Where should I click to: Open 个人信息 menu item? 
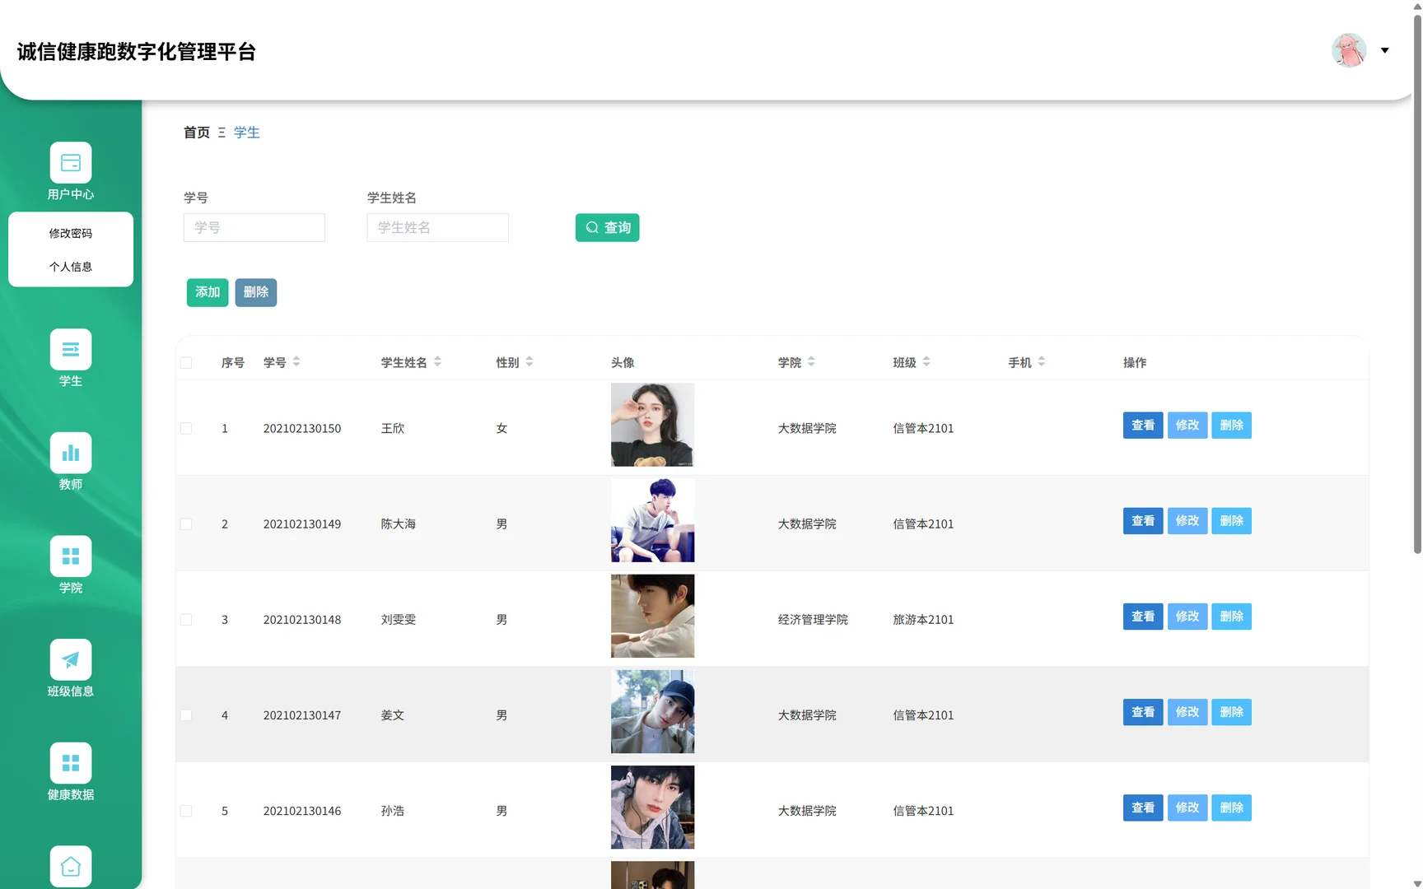coord(71,267)
